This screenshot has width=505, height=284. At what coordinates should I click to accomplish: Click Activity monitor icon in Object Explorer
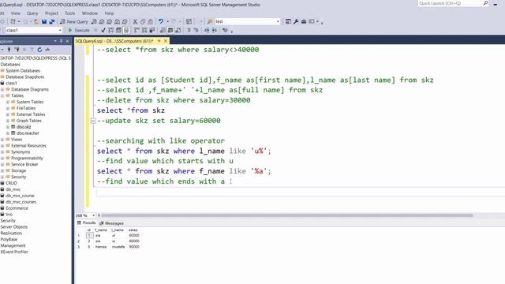coord(47,50)
